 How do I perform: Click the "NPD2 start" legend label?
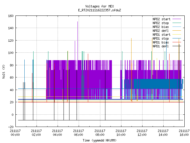[x=161, y=19]
